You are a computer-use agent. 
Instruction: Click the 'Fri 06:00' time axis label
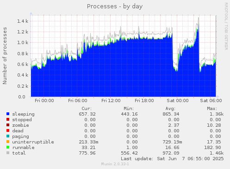(x=78, y=101)
